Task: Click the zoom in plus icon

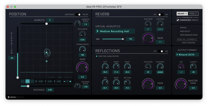Action: (x=70, y=81)
